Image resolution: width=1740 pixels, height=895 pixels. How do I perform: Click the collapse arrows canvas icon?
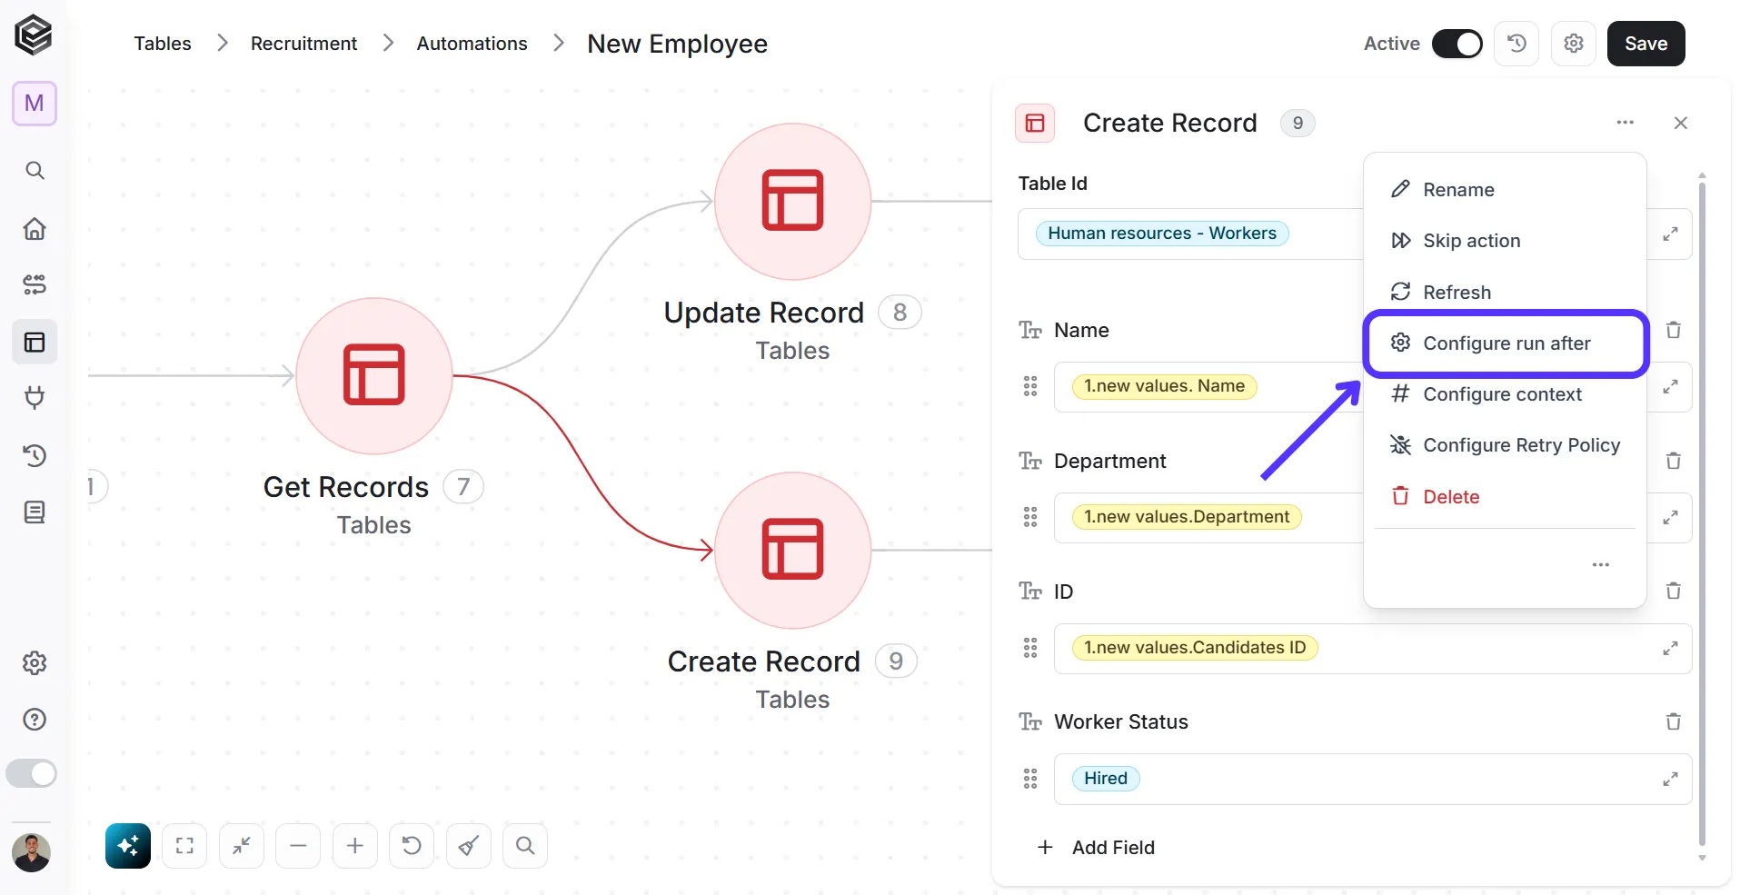(242, 846)
